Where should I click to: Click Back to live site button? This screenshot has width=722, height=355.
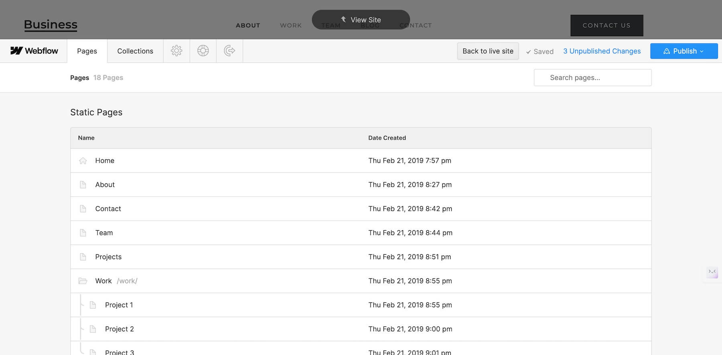pos(488,51)
